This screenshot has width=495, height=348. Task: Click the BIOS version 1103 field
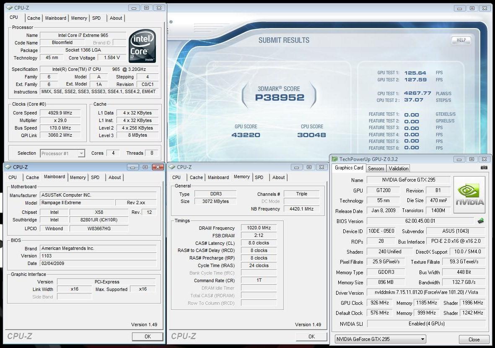click(98, 256)
